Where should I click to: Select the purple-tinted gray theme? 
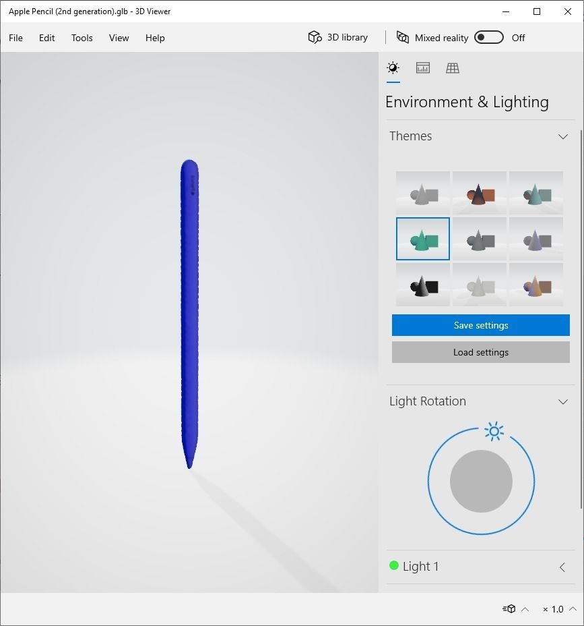[x=536, y=239]
